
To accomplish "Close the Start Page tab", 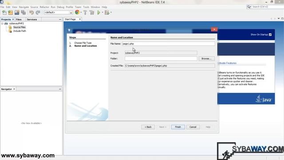I will [x=80, y=19].
